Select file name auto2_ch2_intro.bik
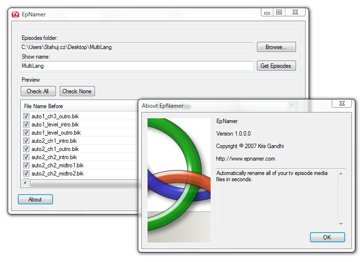 point(54,157)
